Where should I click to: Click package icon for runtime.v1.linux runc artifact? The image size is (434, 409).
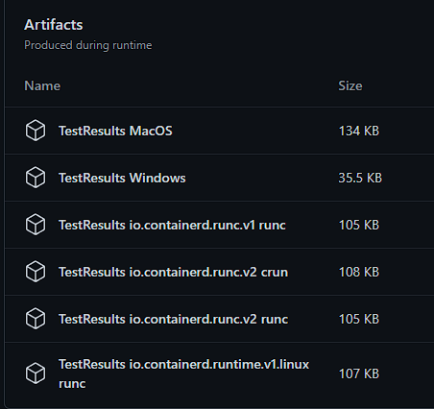[x=36, y=373]
